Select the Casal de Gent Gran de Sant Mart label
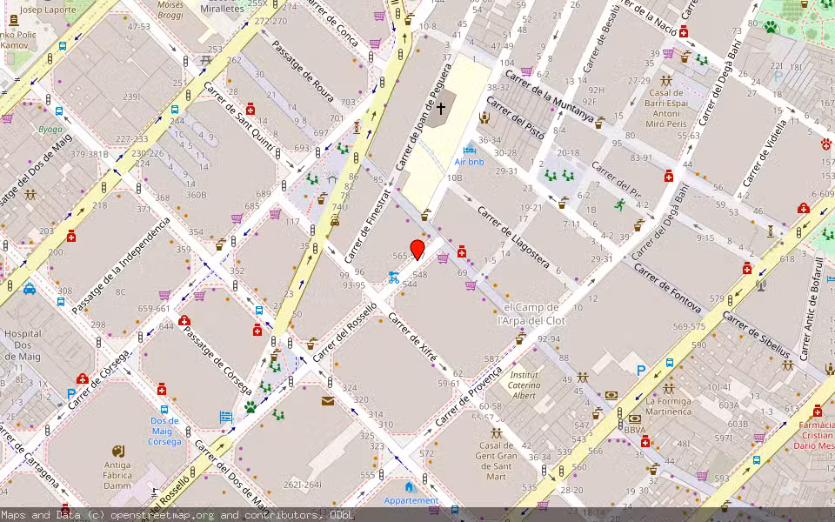The width and height of the screenshot is (835, 522). click(x=497, y=461)
